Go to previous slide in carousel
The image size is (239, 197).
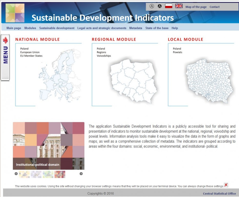(x=16, y=174)
